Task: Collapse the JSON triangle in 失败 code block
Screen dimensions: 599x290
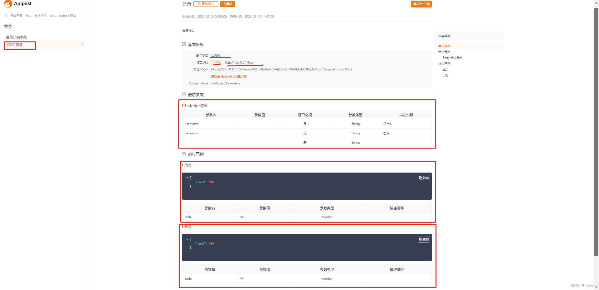Action: tap(187, 240)
